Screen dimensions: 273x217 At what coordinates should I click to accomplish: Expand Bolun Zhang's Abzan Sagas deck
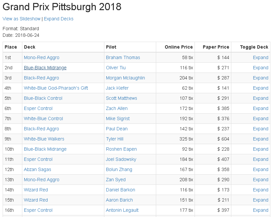tap(261, 169)
